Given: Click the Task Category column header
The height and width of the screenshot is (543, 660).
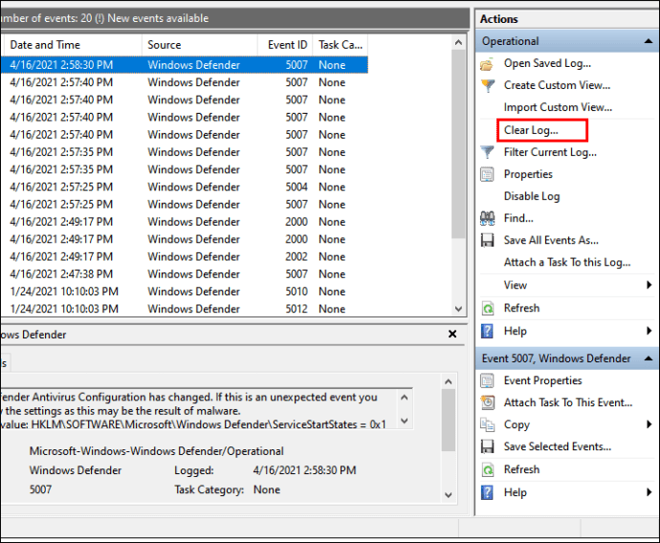Looking at the screenshot, I should tap(341, 45).
